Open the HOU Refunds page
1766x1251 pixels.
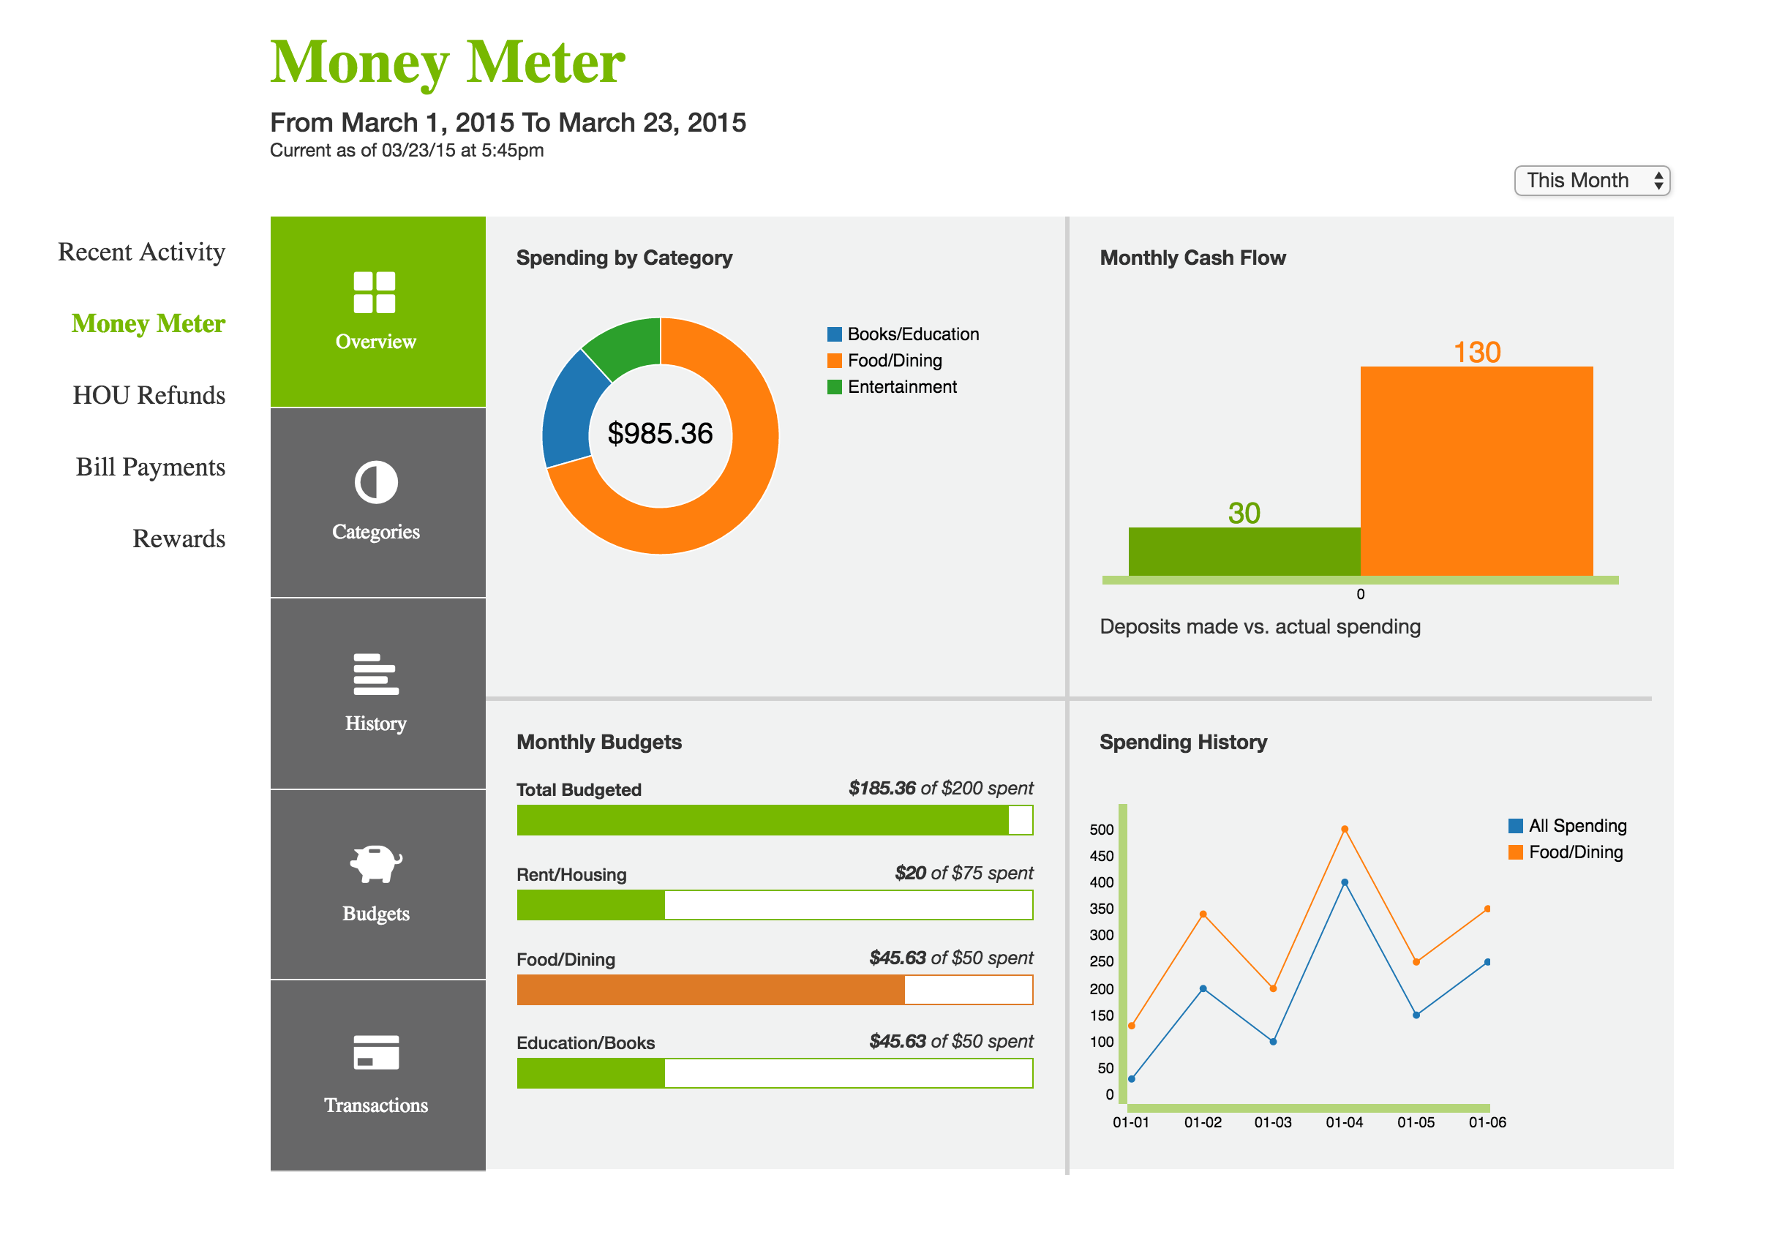(x=148, y=395)
